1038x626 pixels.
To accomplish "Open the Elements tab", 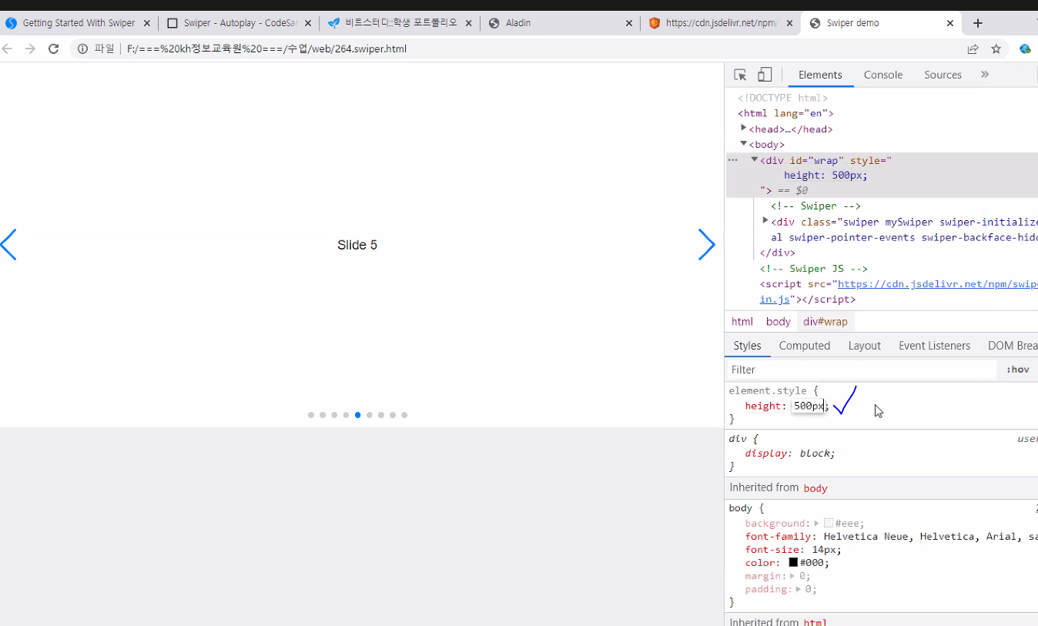I will coord(820,75).
